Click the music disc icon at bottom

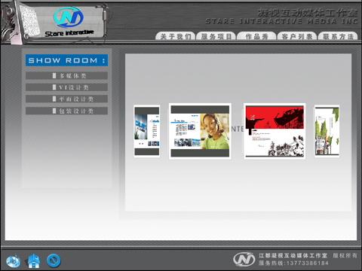13,261
